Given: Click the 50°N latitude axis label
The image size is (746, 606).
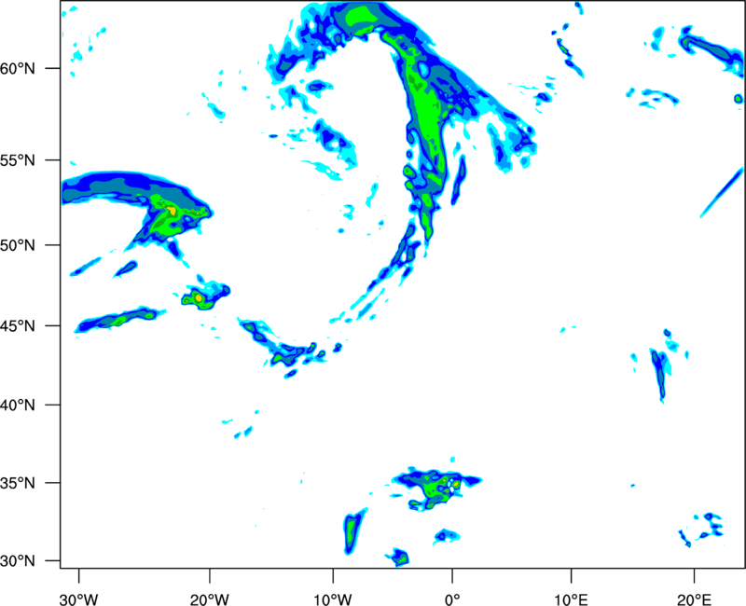Looking at the screenshot, I should [x=18, y=246].
